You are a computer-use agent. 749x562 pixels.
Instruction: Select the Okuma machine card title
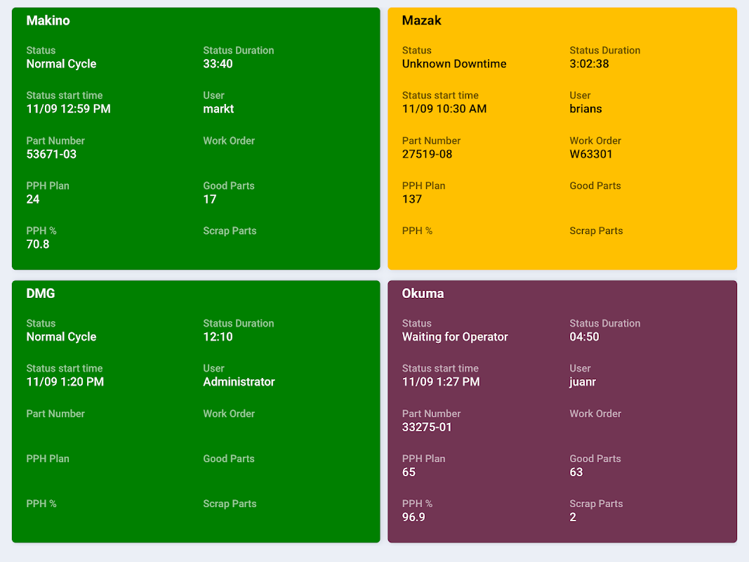point(423,294)
